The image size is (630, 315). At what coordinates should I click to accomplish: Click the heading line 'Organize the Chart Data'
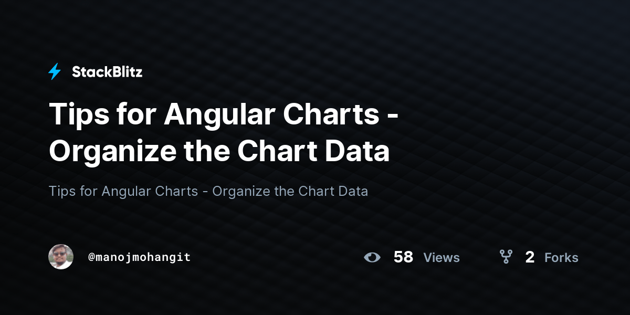pos(219,151)
